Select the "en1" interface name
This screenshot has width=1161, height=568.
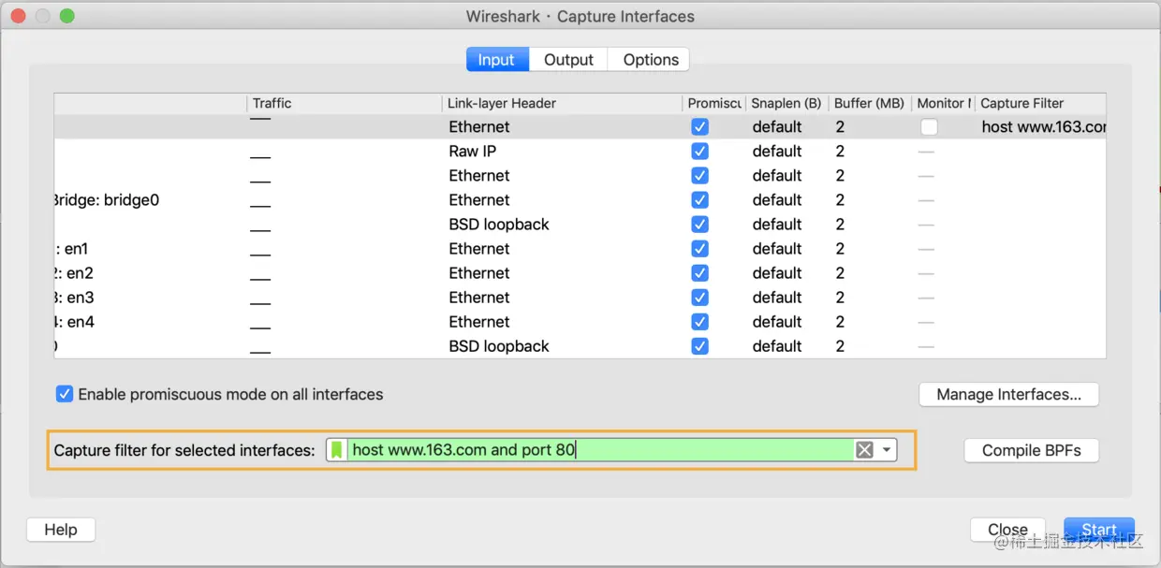(x=71, y=249)
